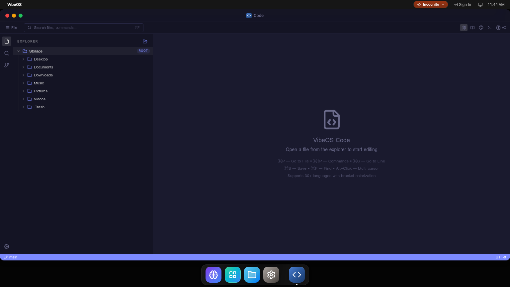Minimize the Code window with the yellow button

(14, 16)
